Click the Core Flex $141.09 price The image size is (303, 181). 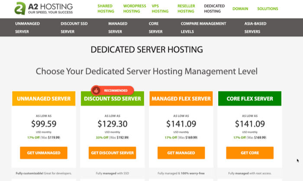coord(250,124)
